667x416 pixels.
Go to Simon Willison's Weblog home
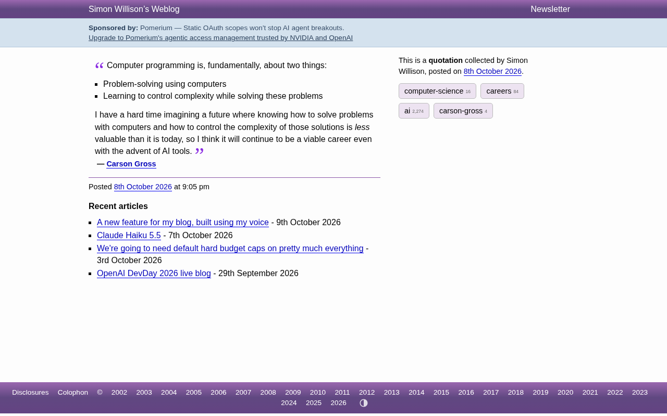(134, 9)
